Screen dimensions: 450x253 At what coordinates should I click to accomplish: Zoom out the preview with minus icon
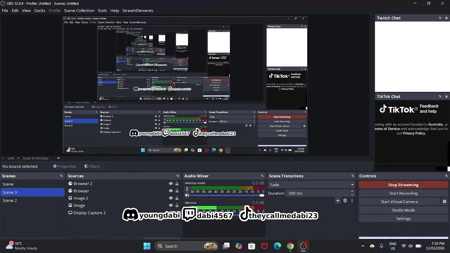[3, 158]
